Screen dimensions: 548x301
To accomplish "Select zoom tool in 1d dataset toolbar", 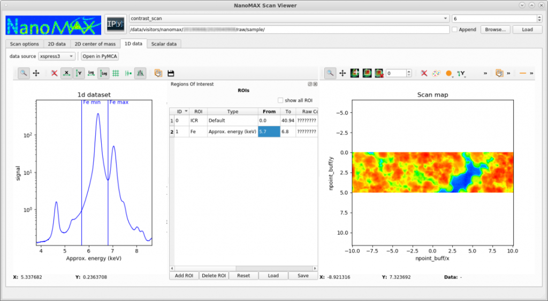I will click(24, 73).
